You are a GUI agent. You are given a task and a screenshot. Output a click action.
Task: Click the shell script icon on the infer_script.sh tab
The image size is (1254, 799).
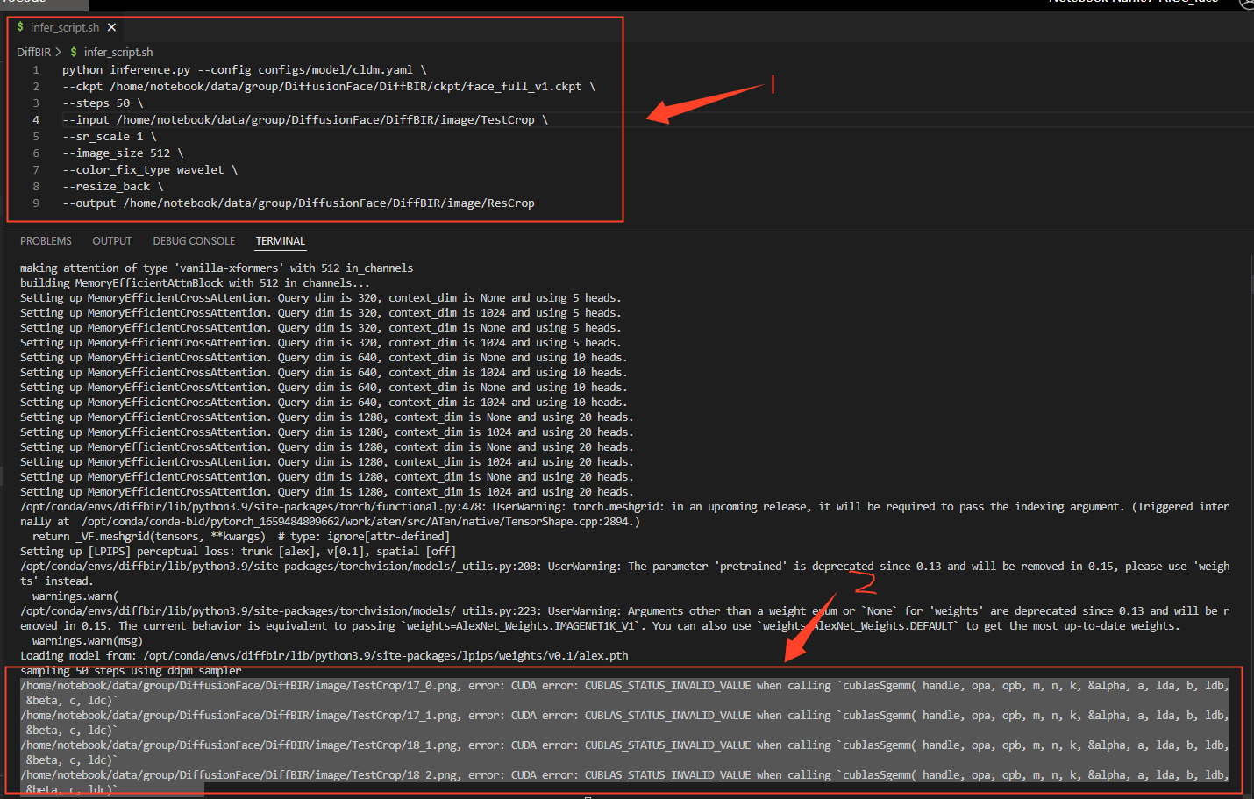(18, 27)
